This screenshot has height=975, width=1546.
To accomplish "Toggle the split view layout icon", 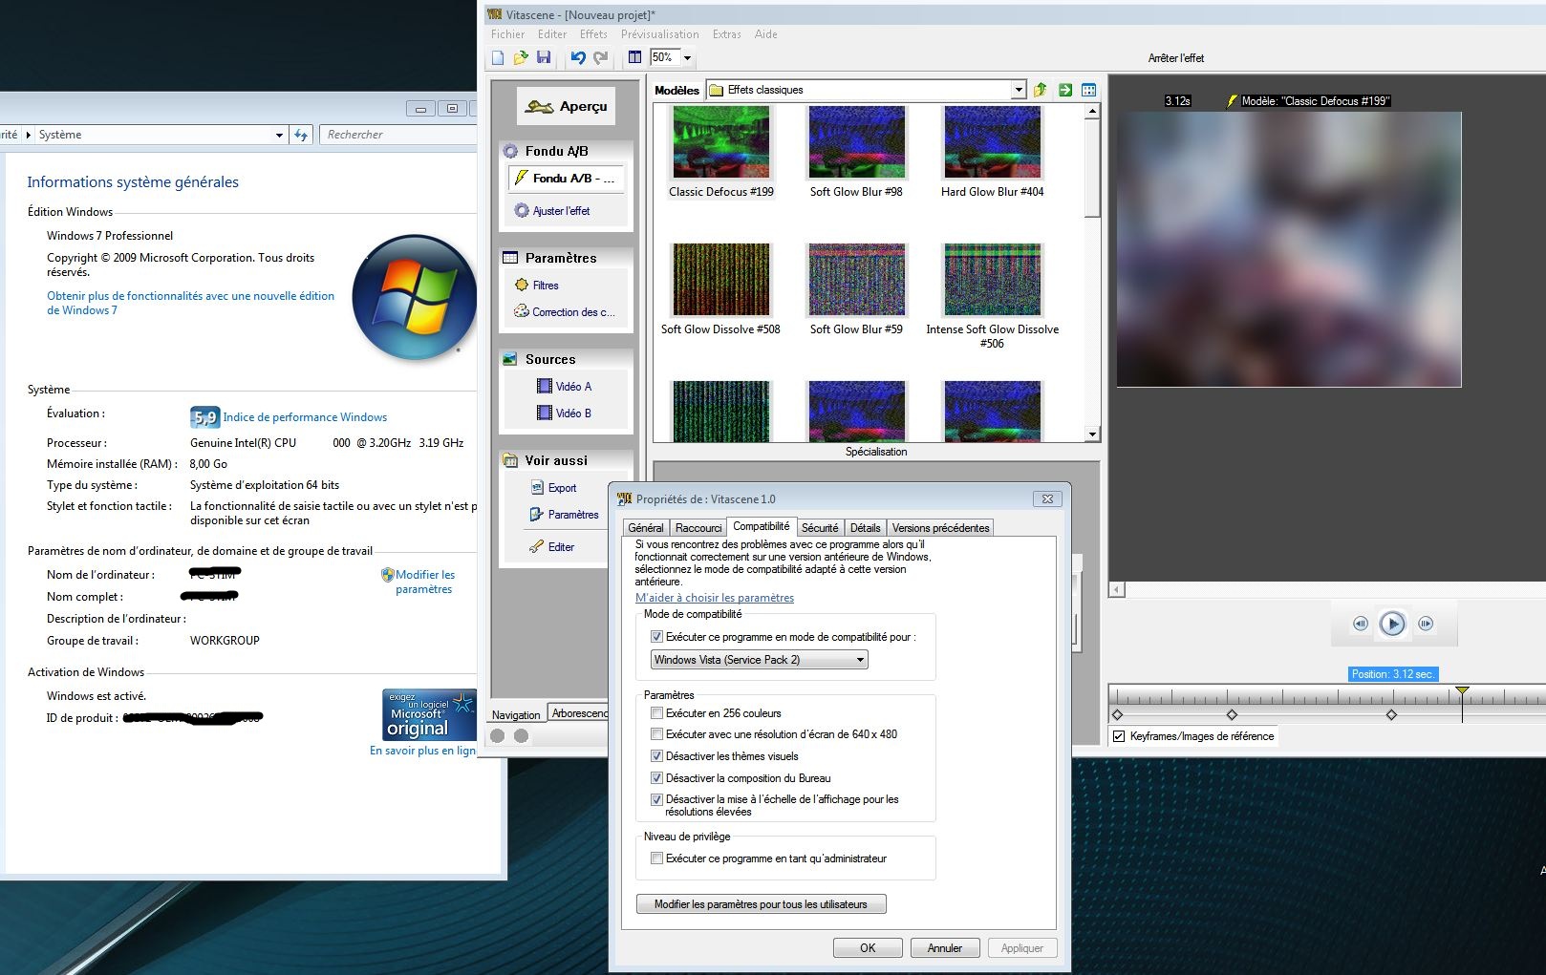I will pyautogui.click(x=634, y=57).
